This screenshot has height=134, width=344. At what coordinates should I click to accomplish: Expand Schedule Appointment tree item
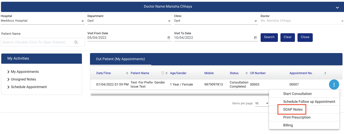coord(9,87)
